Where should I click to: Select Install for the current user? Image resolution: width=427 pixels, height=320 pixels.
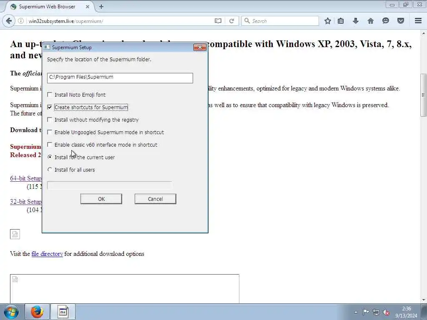point(50,157)
